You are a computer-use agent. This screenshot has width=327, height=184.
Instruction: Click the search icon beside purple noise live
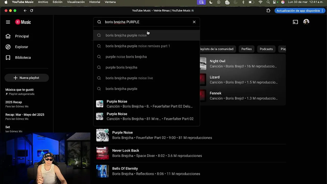99,78
